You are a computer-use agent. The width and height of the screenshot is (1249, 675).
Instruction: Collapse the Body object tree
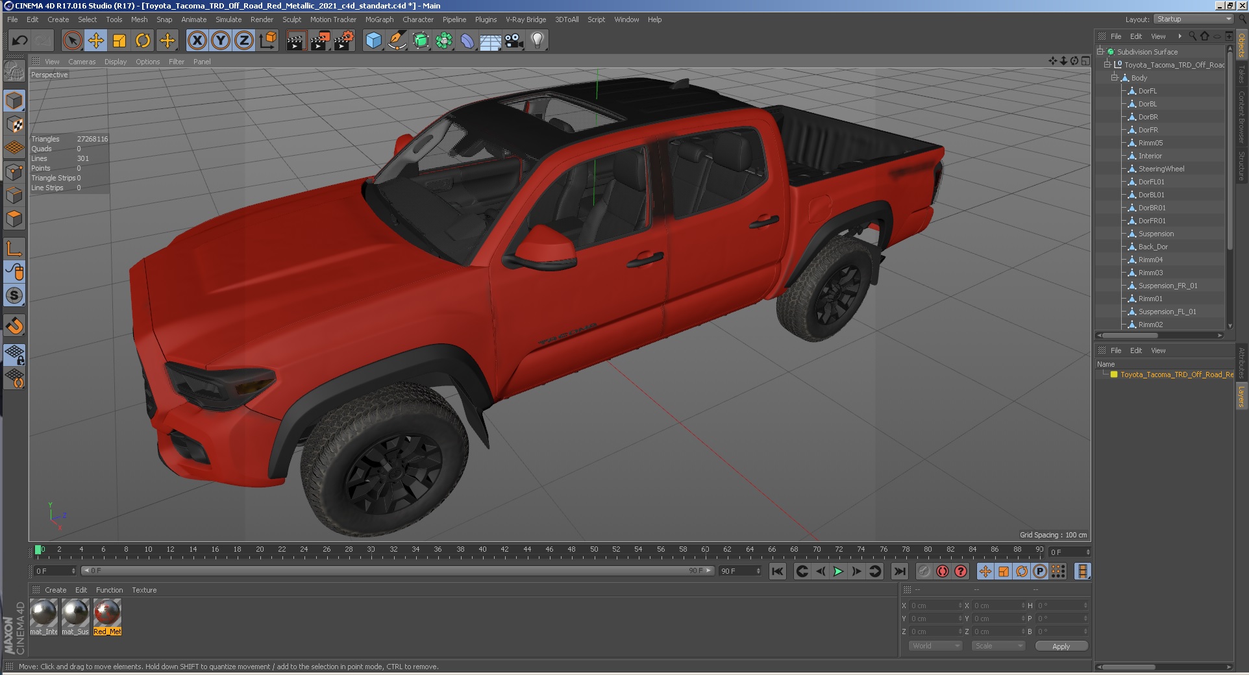1115,77
